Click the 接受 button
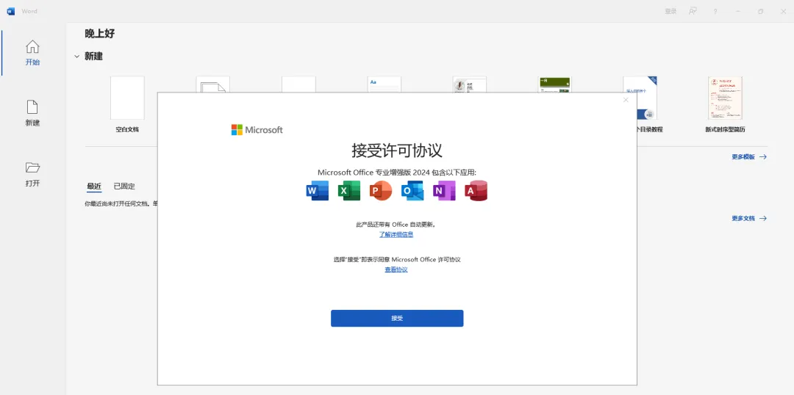This screenshot has height=395, width=794. [397, 318]
